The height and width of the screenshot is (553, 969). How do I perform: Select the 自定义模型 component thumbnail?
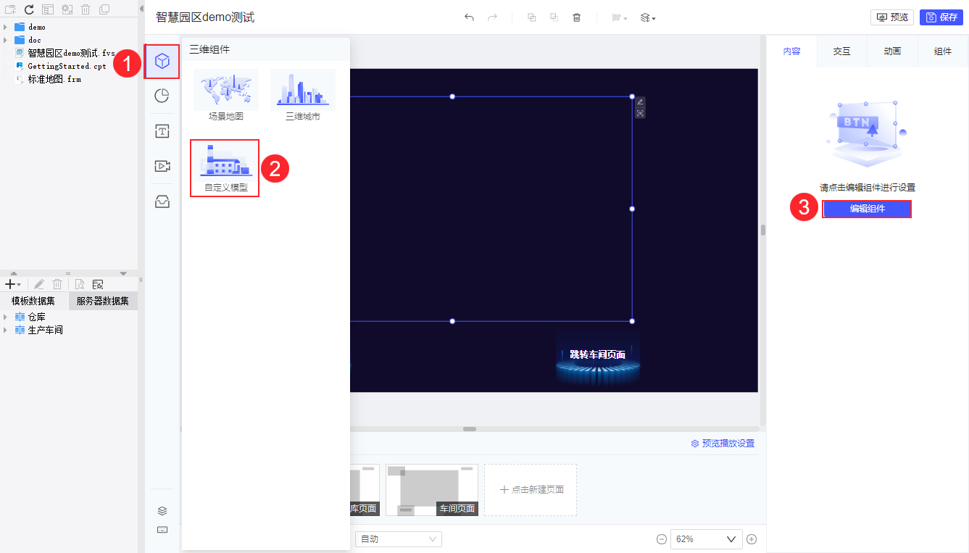(x=225, y=168)
